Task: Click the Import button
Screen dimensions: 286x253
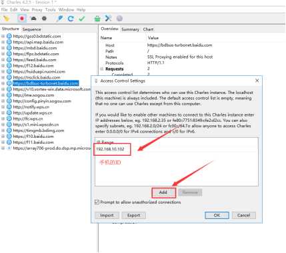Action: coord(107,215)
